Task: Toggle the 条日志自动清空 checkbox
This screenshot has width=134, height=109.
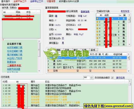Action: (112, 78)
